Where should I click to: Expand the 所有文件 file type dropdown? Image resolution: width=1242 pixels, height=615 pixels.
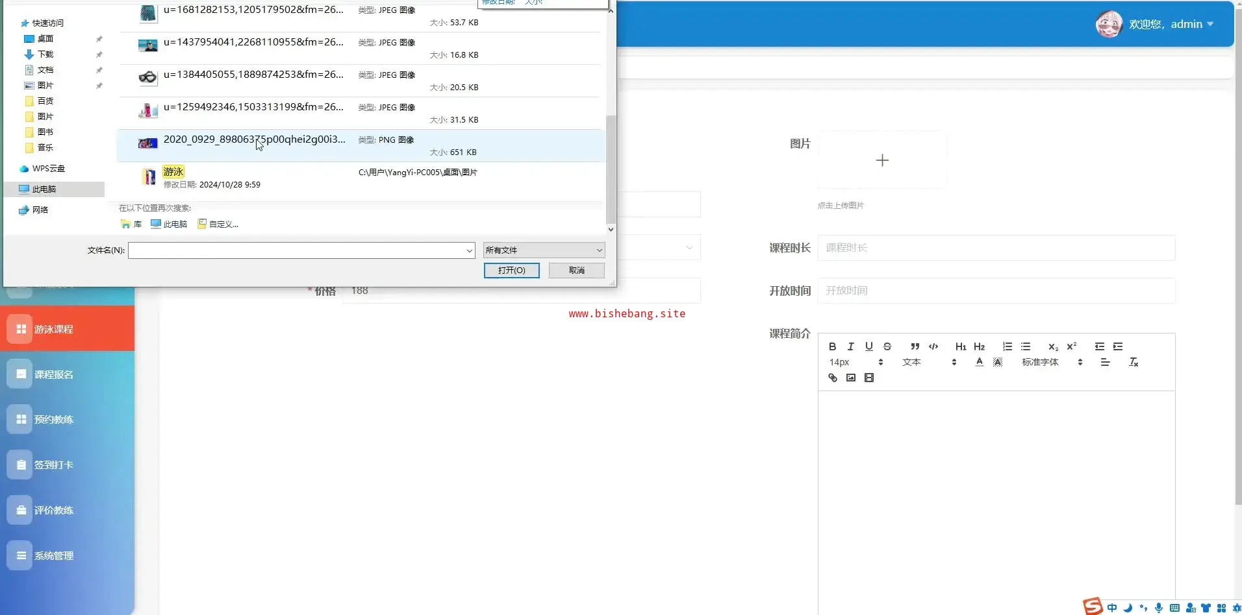[544, 250]
